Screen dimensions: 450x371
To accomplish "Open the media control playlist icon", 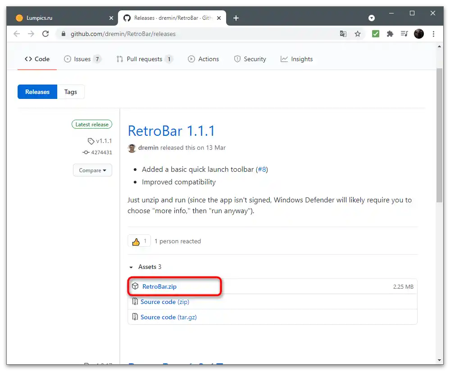I will (x=404, y=34).
